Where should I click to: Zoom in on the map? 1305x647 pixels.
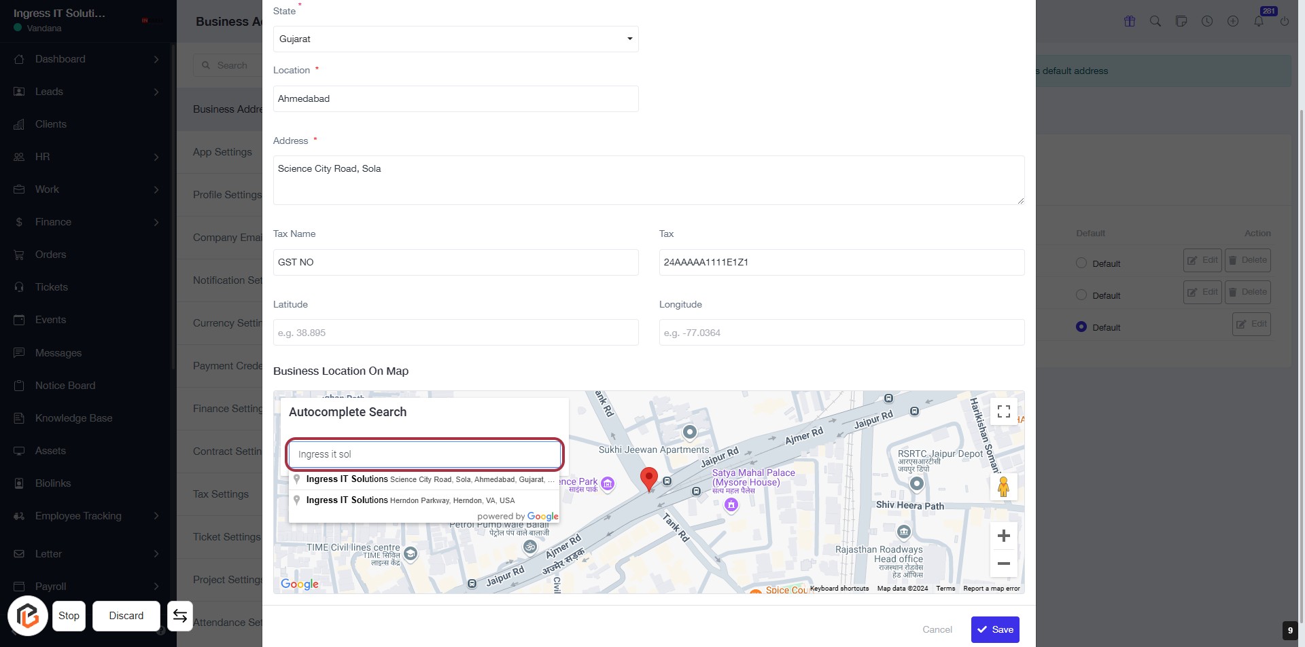click(x=1003, y=536)
